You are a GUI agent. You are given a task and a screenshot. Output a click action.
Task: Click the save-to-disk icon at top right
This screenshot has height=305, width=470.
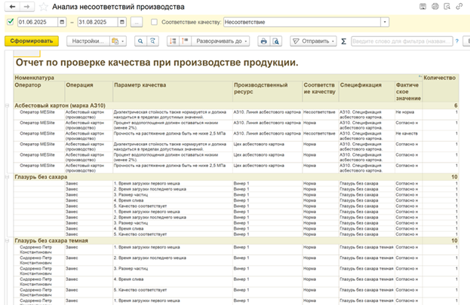[422, 7]
